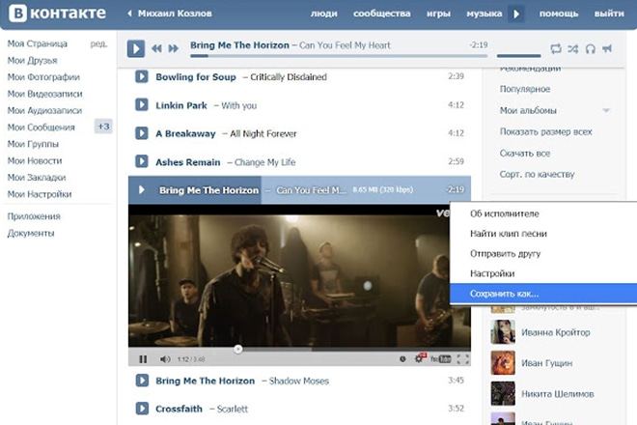This screenshot has width=637, height=425.
Task: Skip to the previous track
Action: click(157, 48)
